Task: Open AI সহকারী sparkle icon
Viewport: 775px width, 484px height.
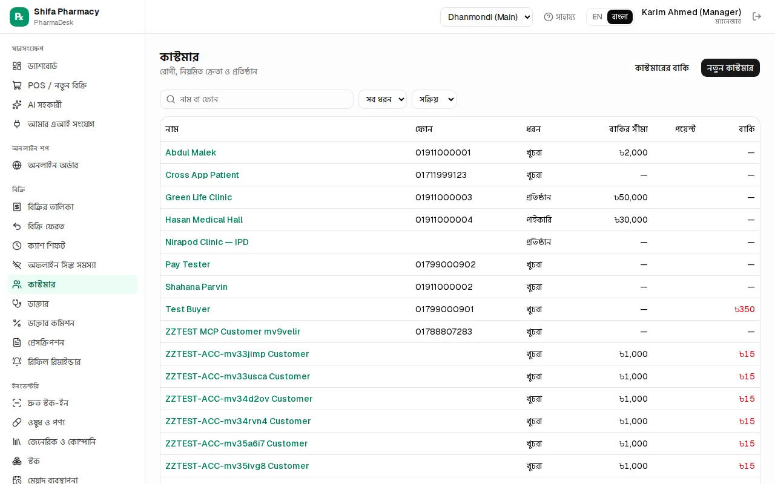Action: coord(17,105)
